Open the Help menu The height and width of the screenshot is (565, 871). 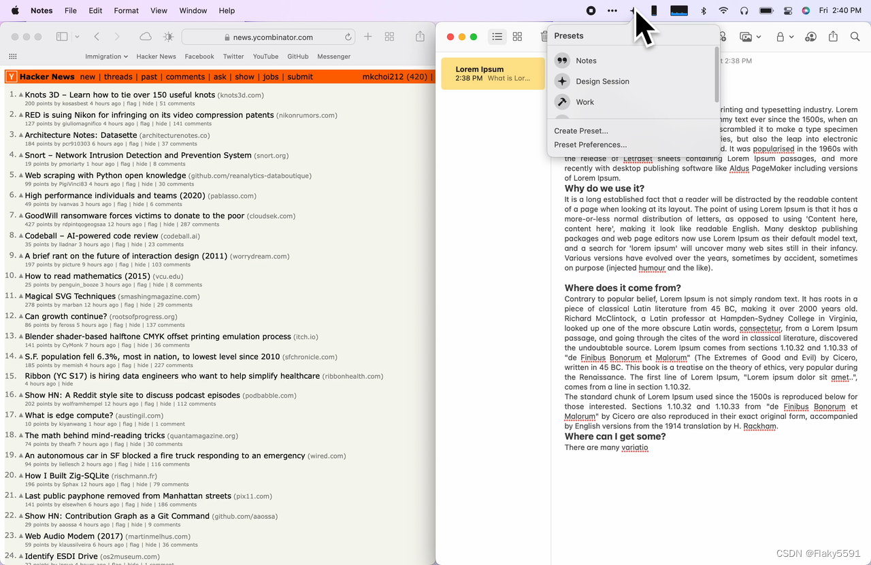point(227,10)
